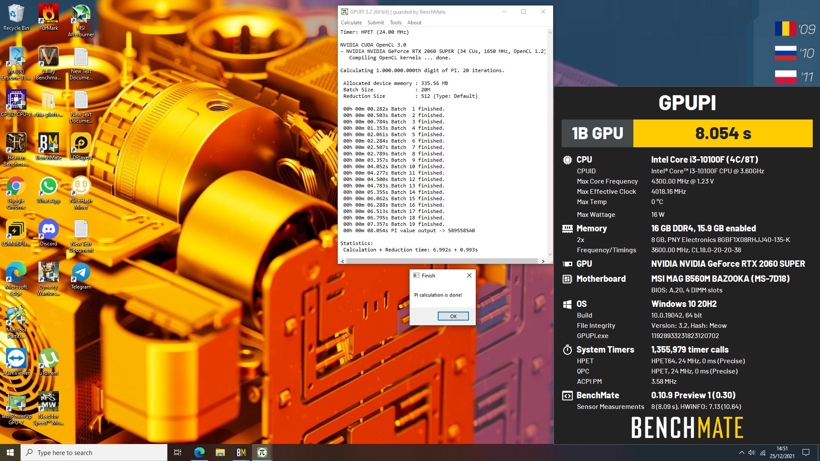Show hidden system tray icons
Viewport: 820px width, 461px height.
741,452
